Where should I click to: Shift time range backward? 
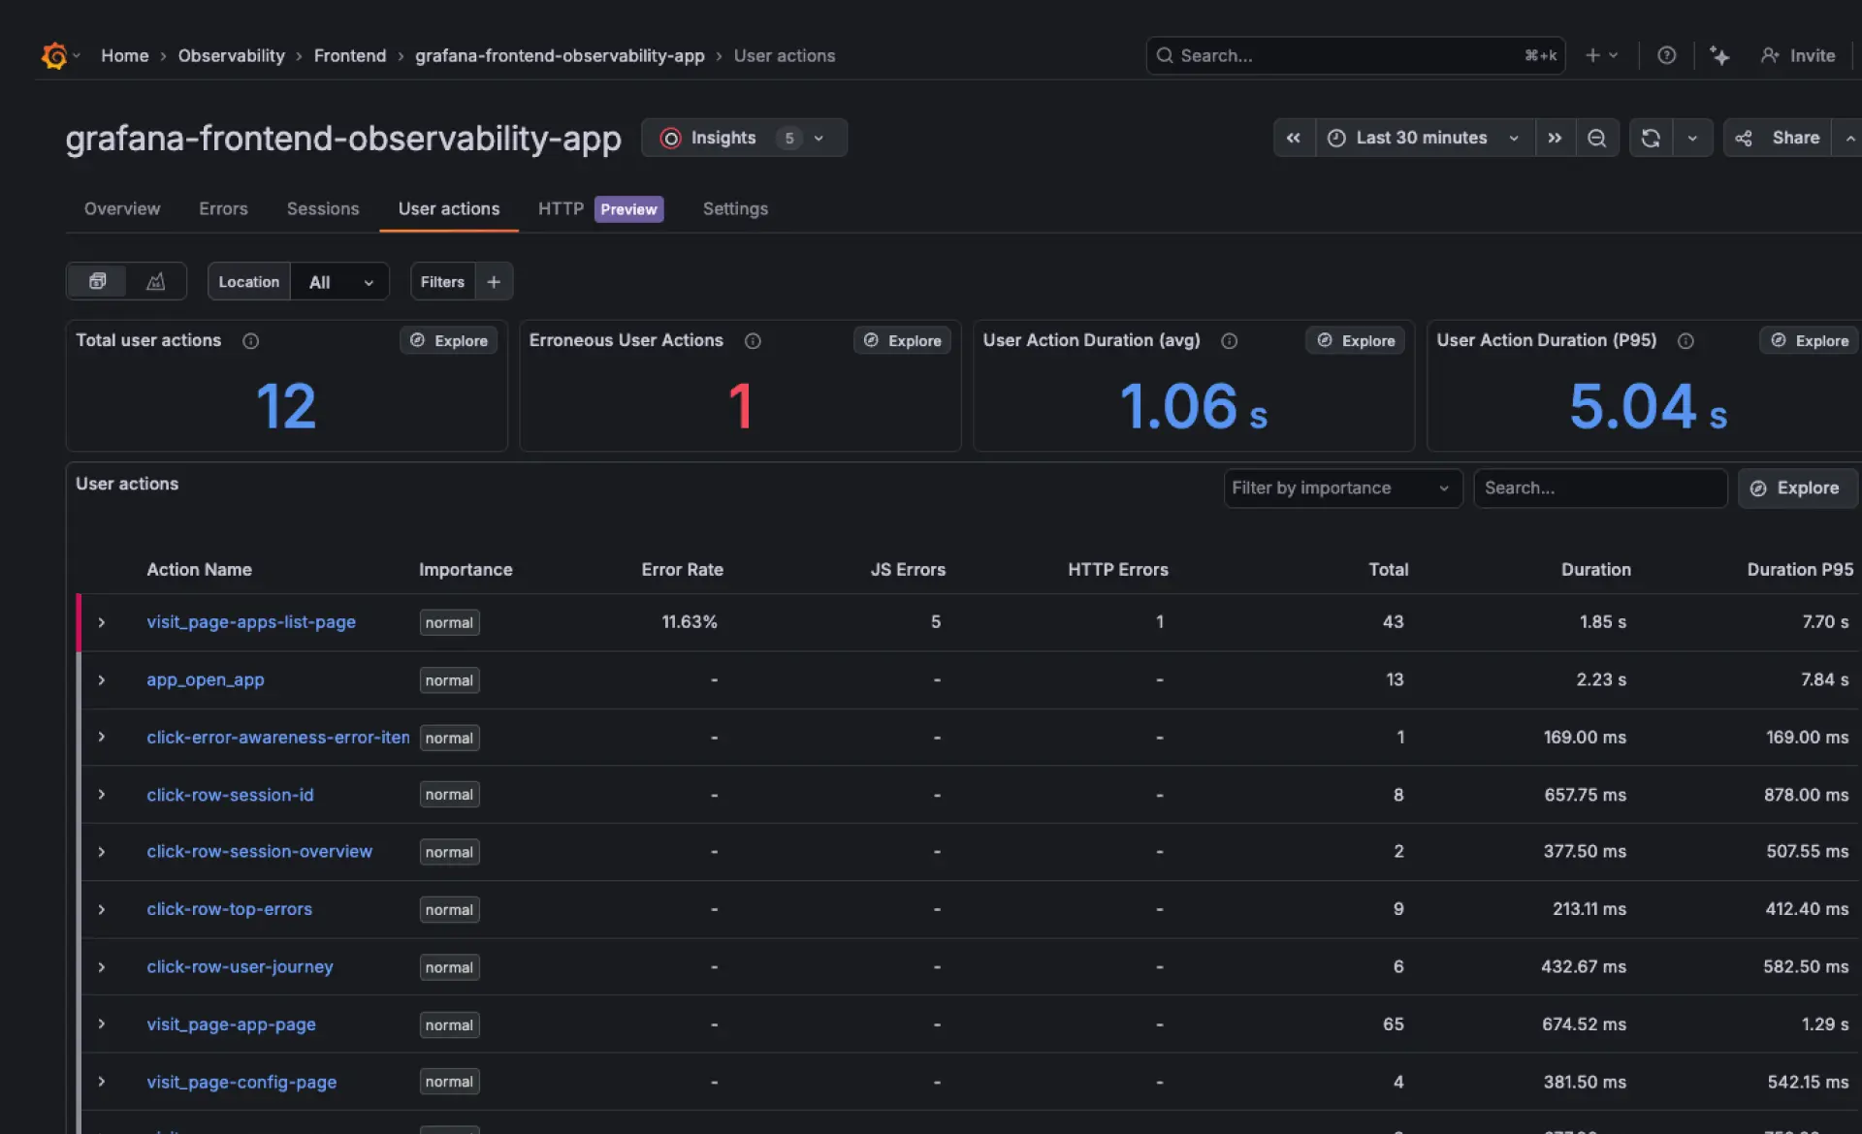tap(1294, 138)
